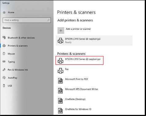Focus the Find a setting search box
The width and height of the screenshot is (146, 116).
click(27, 20)
